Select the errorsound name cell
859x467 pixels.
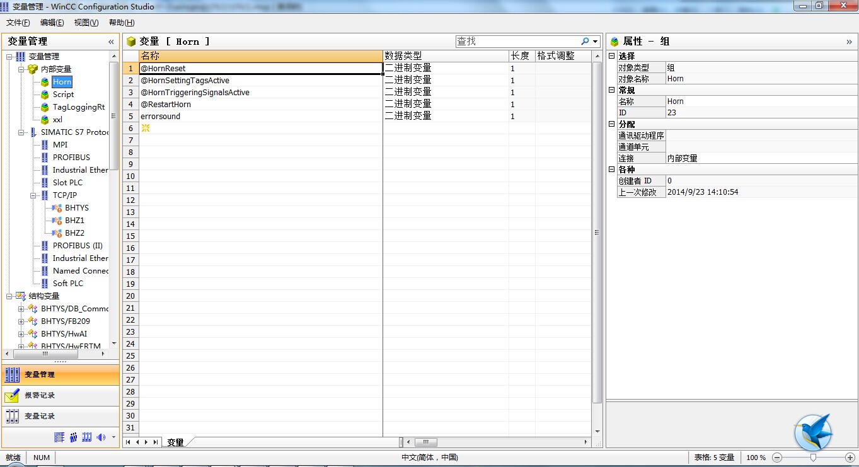(x=261, y=117)
